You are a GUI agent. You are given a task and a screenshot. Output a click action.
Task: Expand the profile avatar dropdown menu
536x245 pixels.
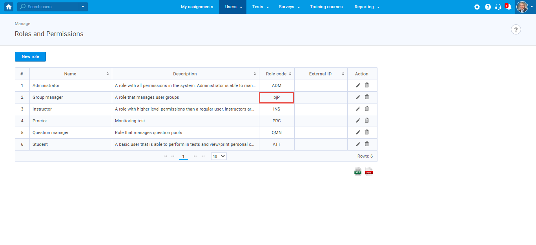[532, 7]
